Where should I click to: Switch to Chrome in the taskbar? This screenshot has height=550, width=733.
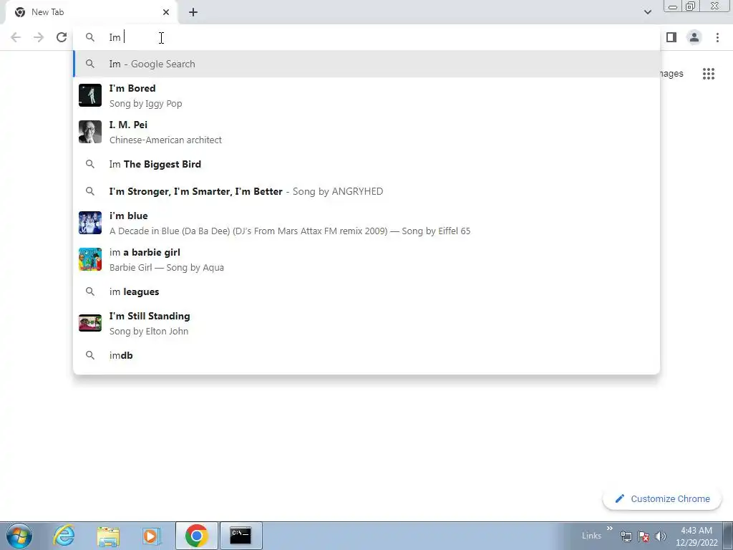point(197,536)
